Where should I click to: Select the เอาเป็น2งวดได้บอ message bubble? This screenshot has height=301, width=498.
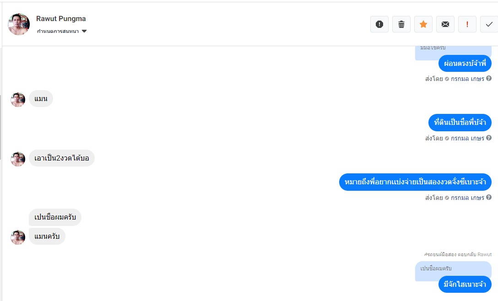point(61,158)
